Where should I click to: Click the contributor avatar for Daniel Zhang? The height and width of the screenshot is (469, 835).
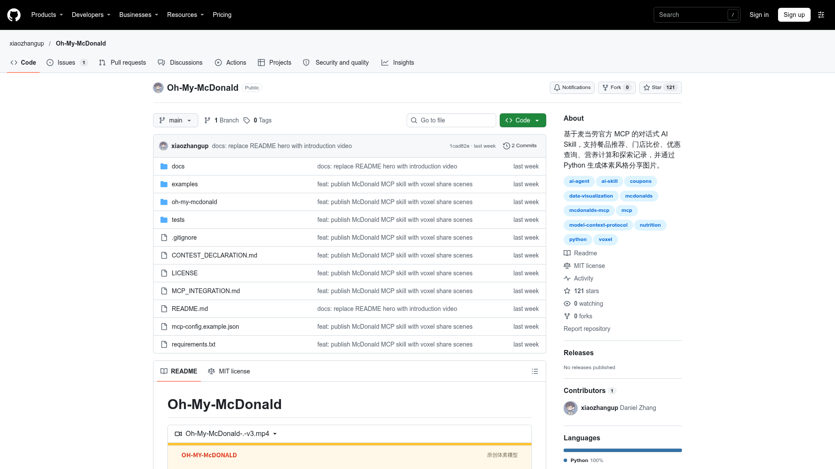pos(571,408)
